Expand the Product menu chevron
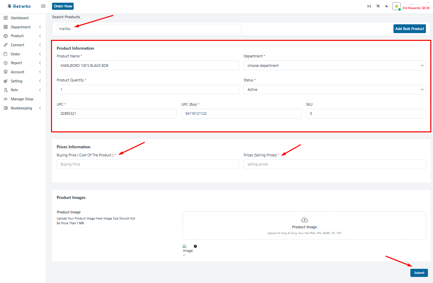The image size is (433, 283). 40,36
